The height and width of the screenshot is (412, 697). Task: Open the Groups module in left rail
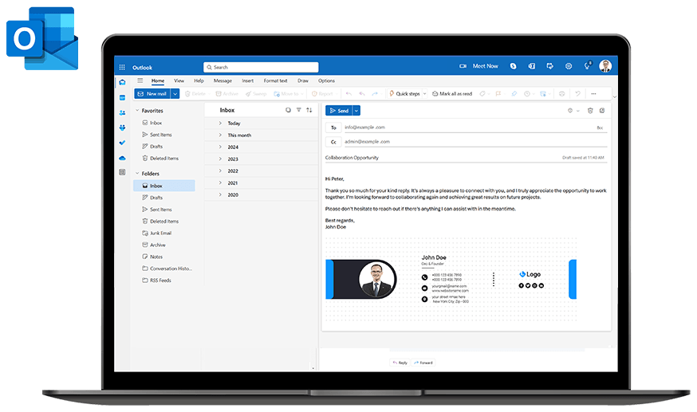[122, 128]
